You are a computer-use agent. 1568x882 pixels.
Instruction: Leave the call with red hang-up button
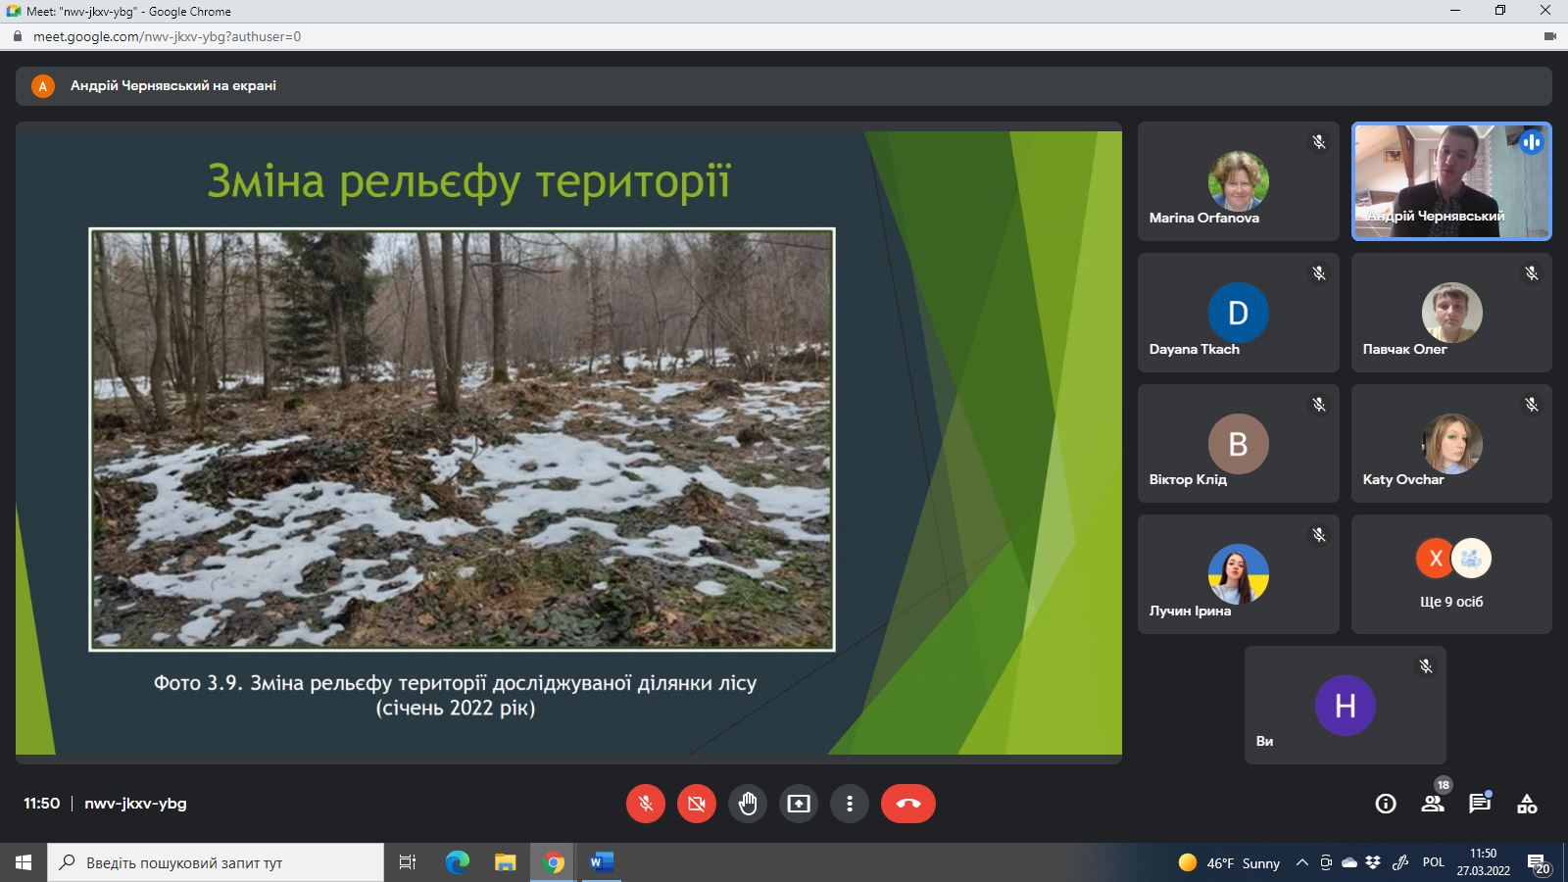tap(907, 804)
